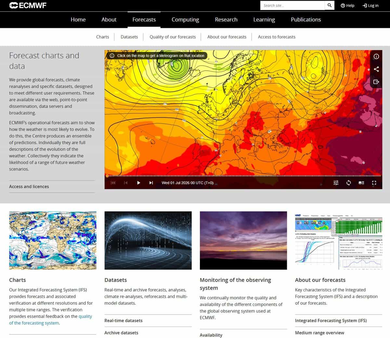This screenshot has width=390, height=338.
Task: Open the Datasets card heading
Action: point(116,280)
